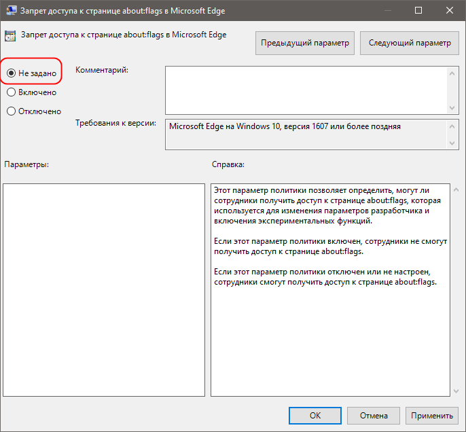Screen dimensions: 466x432
Task: Close the dialog with the X button
Action: 450,10
